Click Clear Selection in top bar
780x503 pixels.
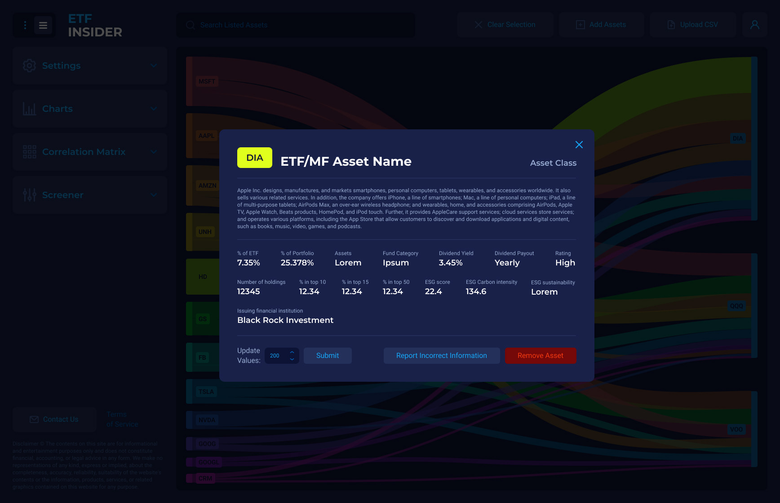click(x=505, y=25)
